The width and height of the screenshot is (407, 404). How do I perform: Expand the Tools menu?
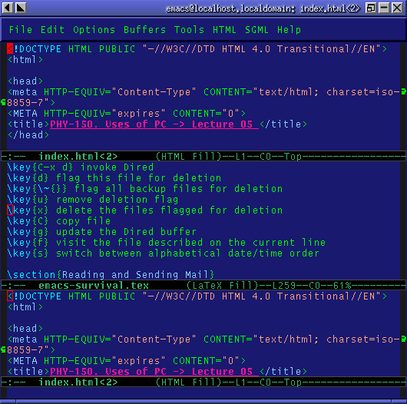(189, 30)
